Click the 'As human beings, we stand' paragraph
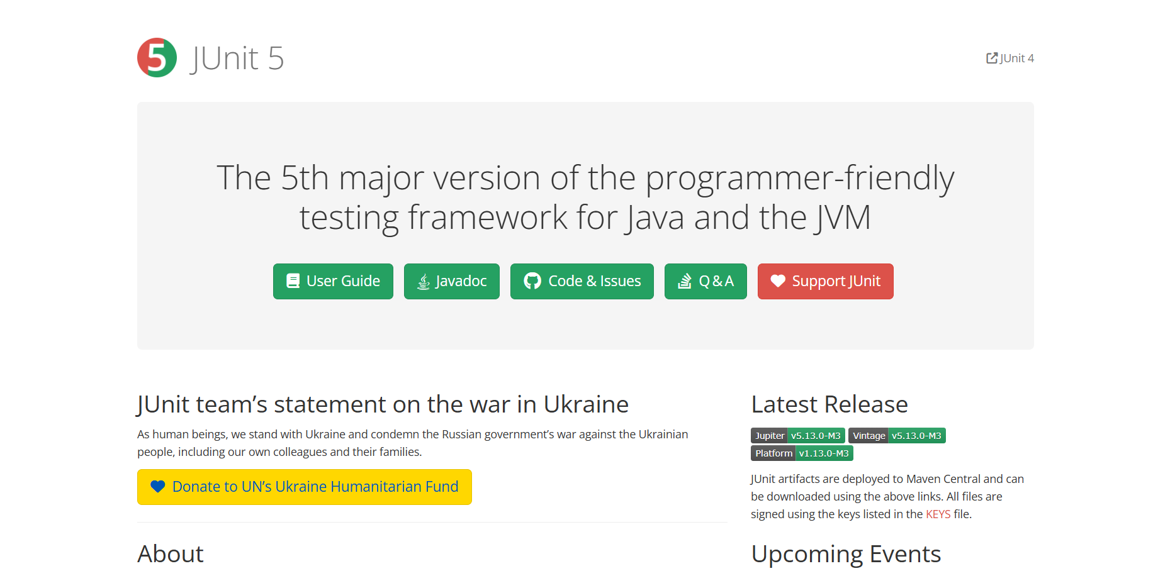The height and width of the screenshot is (571, 1175). (x=413, y=443)
